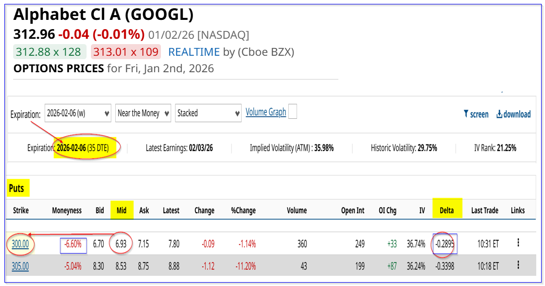Viewport: 545px width, 286px height.
Task: Sort by the Open Int column header
Action: pos(352,210)
